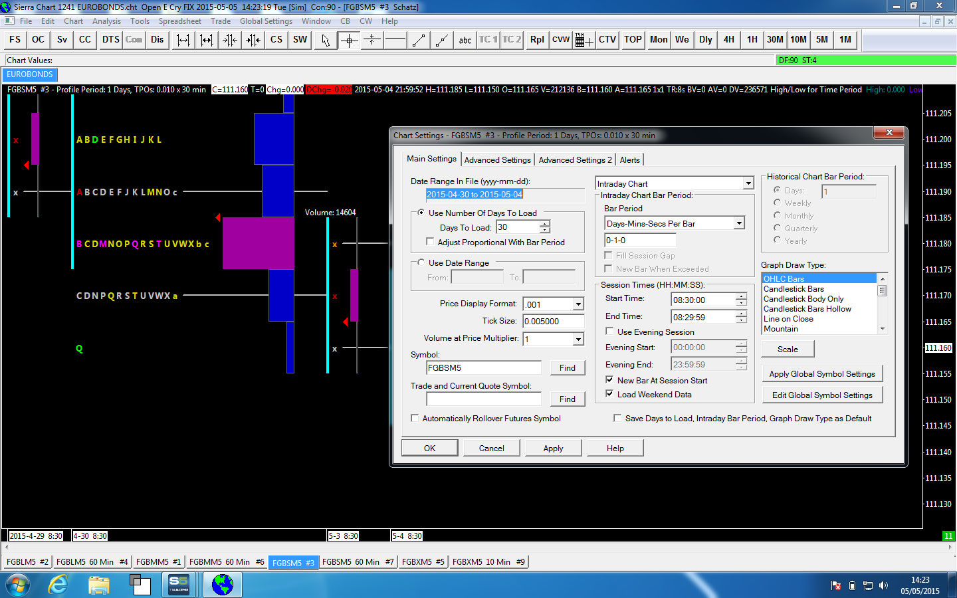Enable Adjust Proportional With Bar Period

[x=431, y=243]
